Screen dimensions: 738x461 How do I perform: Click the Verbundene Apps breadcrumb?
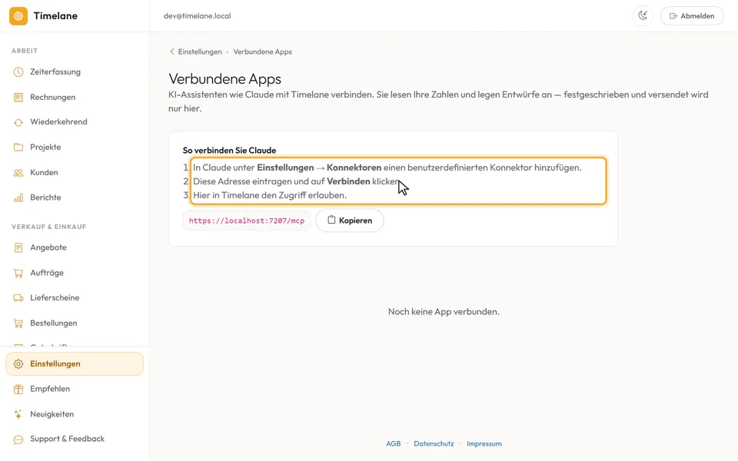point(263,51)
